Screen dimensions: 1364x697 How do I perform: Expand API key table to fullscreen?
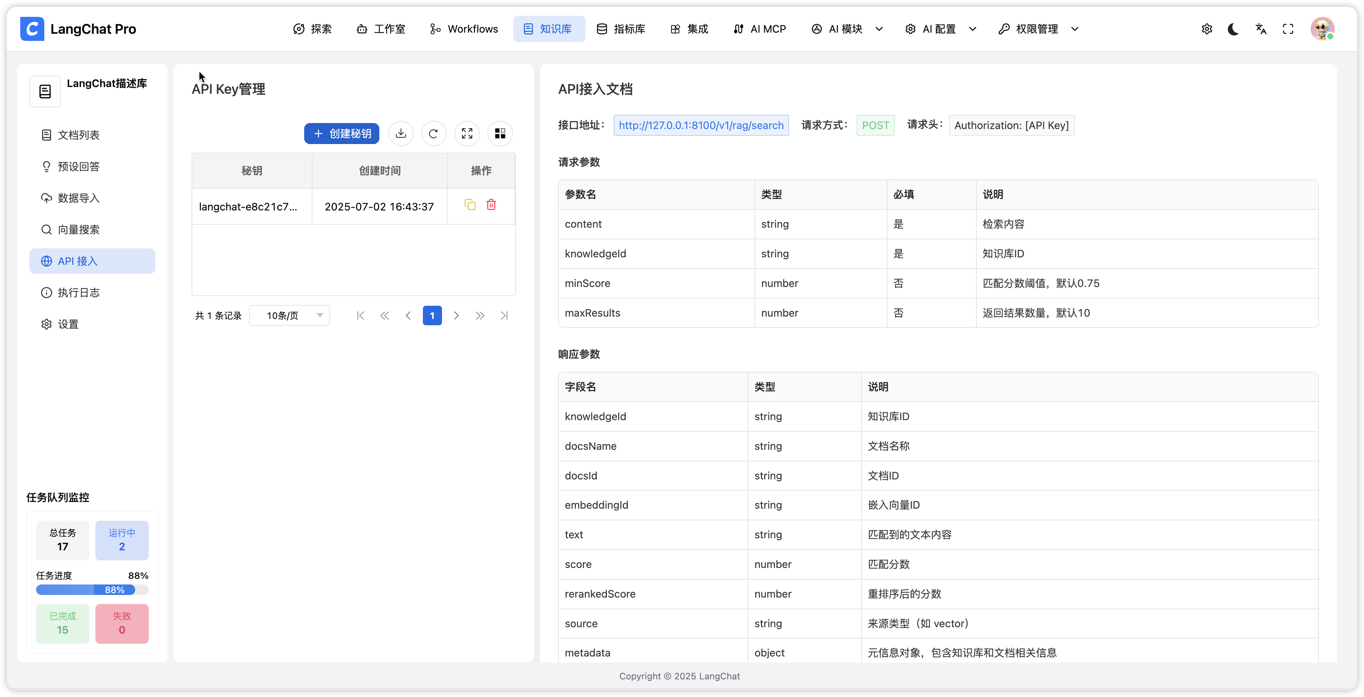[x=466, y=133]
